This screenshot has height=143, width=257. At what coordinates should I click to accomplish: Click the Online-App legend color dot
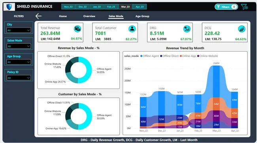181,56
